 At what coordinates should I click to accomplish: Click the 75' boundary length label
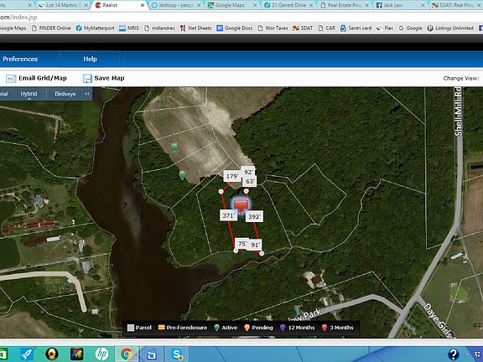click(x=242, y=244)
